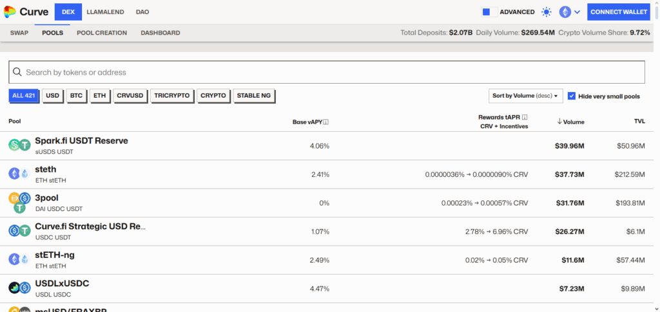Click the Spark.fi USDT Reserve token icons
The height and width of the screenshot is (312, 660).
point(20,145)
